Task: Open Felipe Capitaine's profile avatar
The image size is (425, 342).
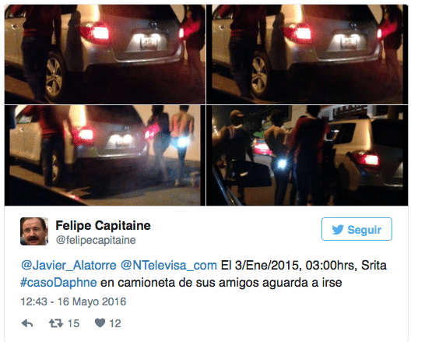Action: pyautogui.click(x=34, y=231)
